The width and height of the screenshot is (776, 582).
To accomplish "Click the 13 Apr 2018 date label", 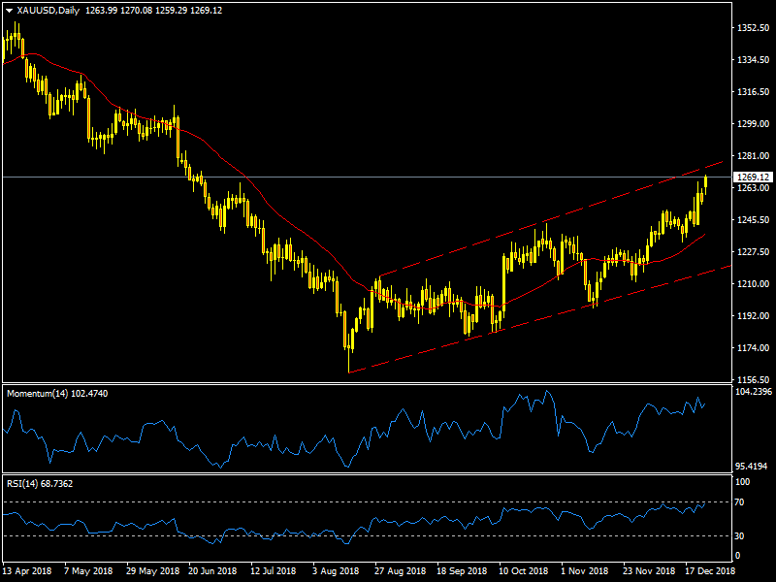I will coord(26,572).
